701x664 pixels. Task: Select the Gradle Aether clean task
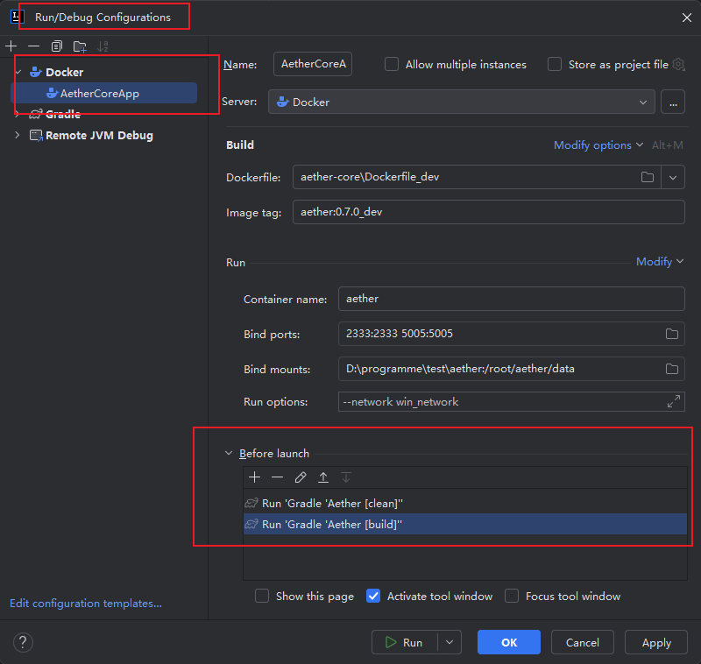coord(465,503)
